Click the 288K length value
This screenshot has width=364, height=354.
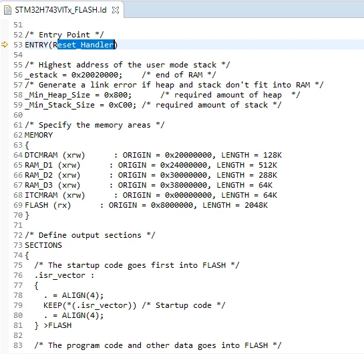267,175
